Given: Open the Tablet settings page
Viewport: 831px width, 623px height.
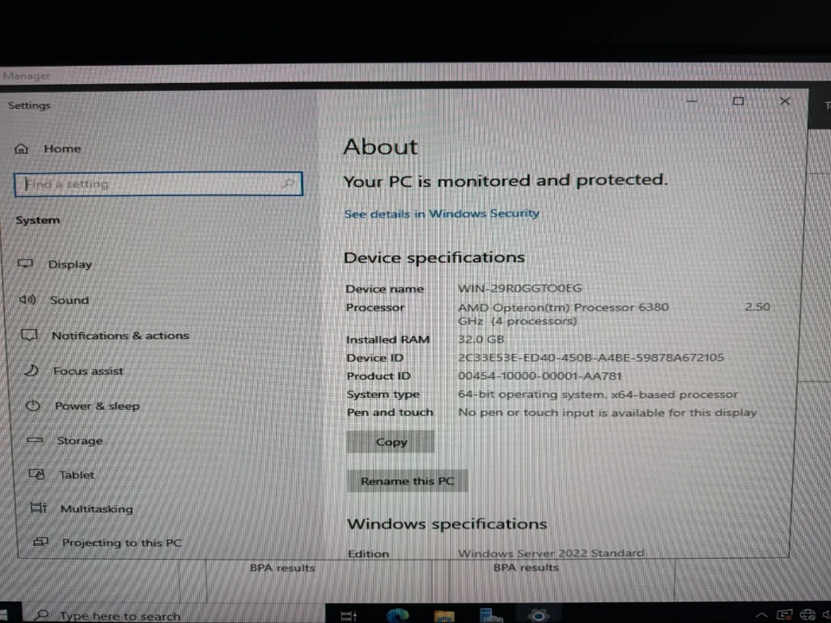Looking at the screenshot, I should click(x=77, y=474).
